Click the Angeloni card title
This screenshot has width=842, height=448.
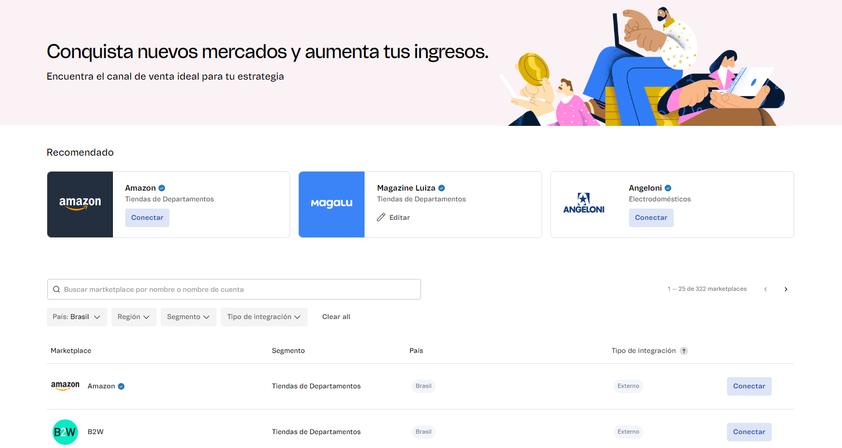point(645,188)
